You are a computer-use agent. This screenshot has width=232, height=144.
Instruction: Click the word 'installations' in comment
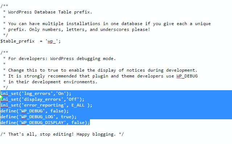coord(83,24)
